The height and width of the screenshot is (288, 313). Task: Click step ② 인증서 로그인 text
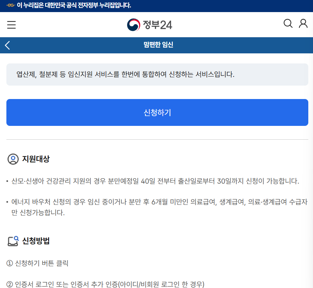[x=106, y=284]
